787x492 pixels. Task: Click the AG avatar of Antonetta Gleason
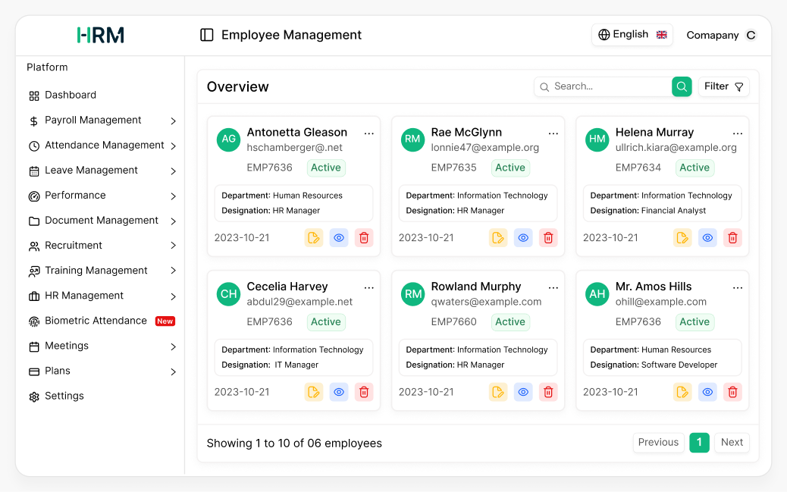[x=228, y=139]
